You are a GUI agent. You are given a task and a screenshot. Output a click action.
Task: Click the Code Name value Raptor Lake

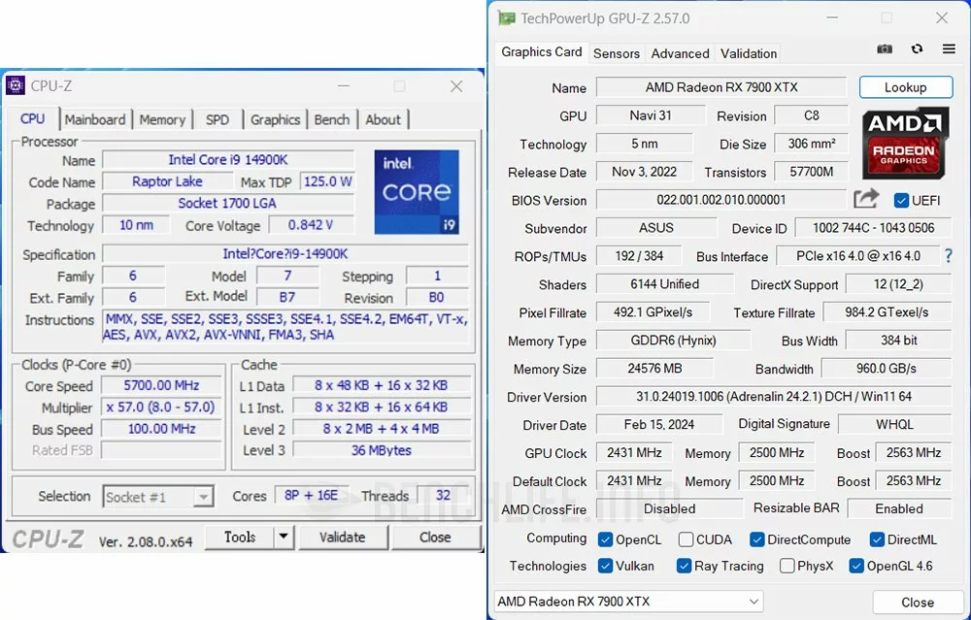coord(167,181)
